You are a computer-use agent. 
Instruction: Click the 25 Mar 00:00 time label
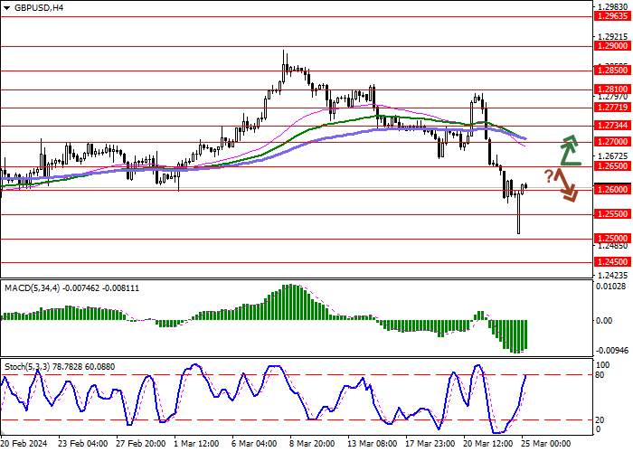click(546, 444)
